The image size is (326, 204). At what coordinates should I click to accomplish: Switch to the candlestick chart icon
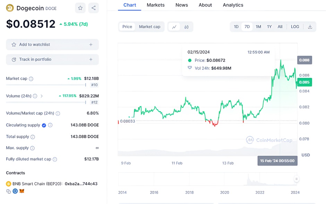point(186,27)
